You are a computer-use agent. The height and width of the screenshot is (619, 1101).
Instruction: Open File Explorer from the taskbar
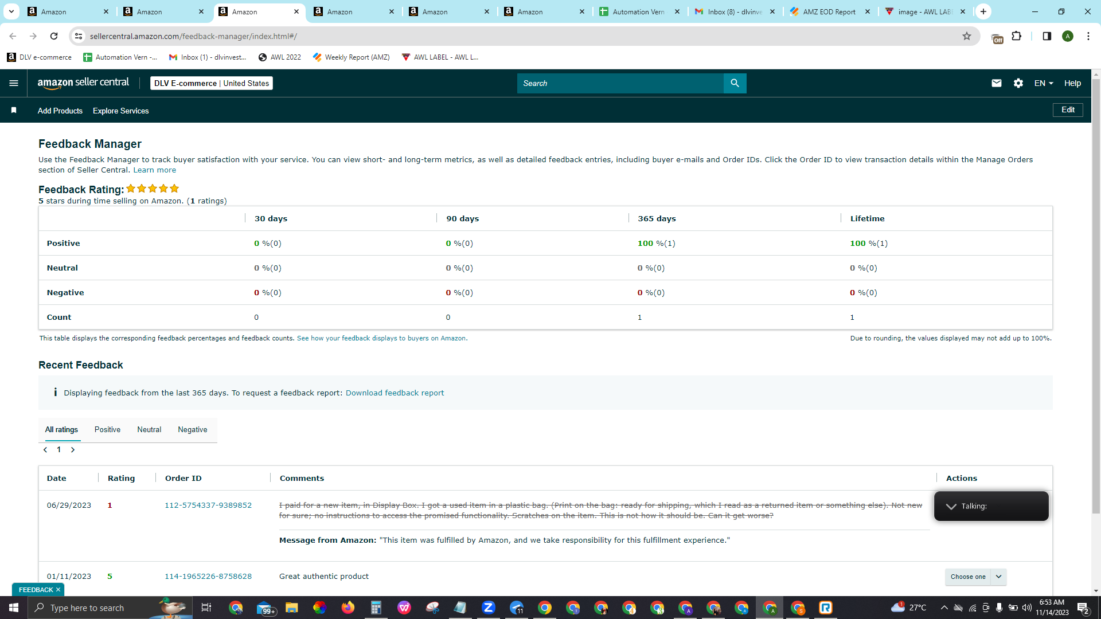(292, 608)
